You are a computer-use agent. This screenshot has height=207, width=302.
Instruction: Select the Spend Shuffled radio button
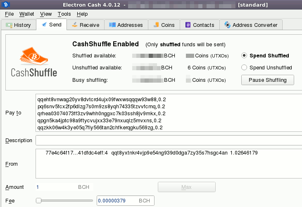coord(244,56)
